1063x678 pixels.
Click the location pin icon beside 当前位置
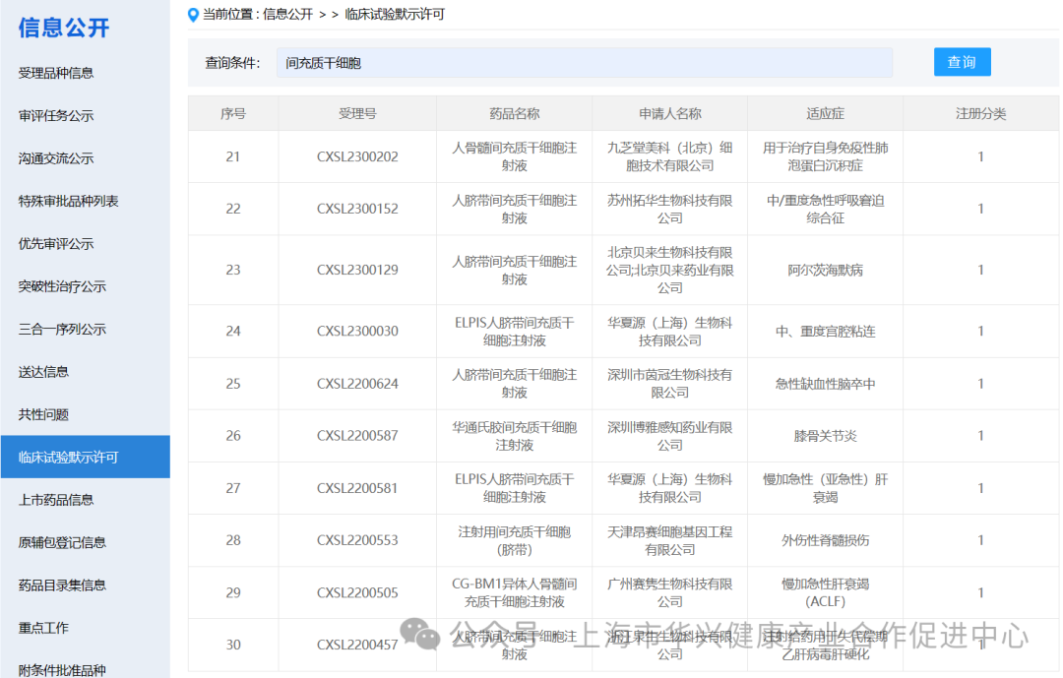[x=193, y=14]
